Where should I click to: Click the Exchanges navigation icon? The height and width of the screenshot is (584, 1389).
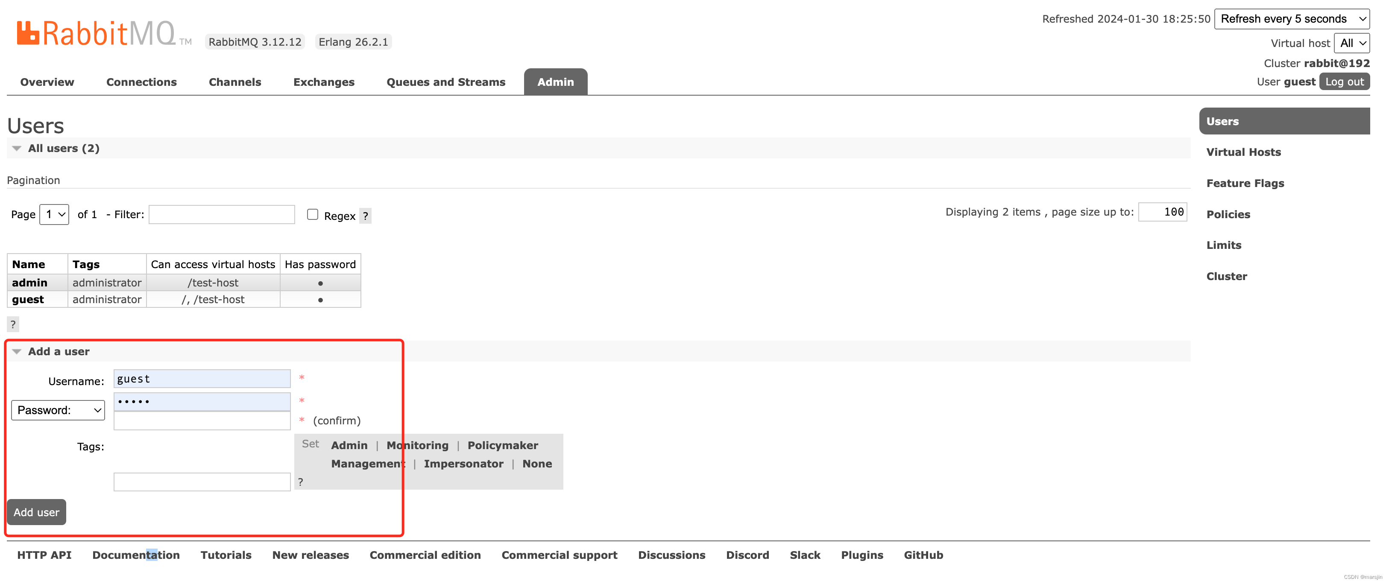click(323, 82)
